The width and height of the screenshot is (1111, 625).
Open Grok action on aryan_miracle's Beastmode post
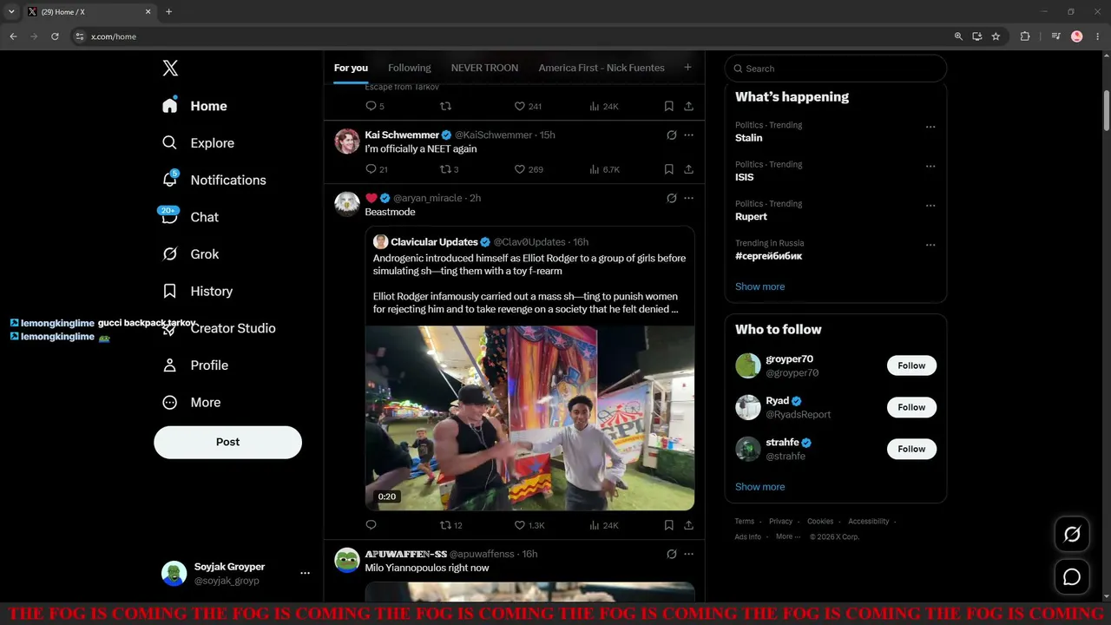(x=671, y=198)
